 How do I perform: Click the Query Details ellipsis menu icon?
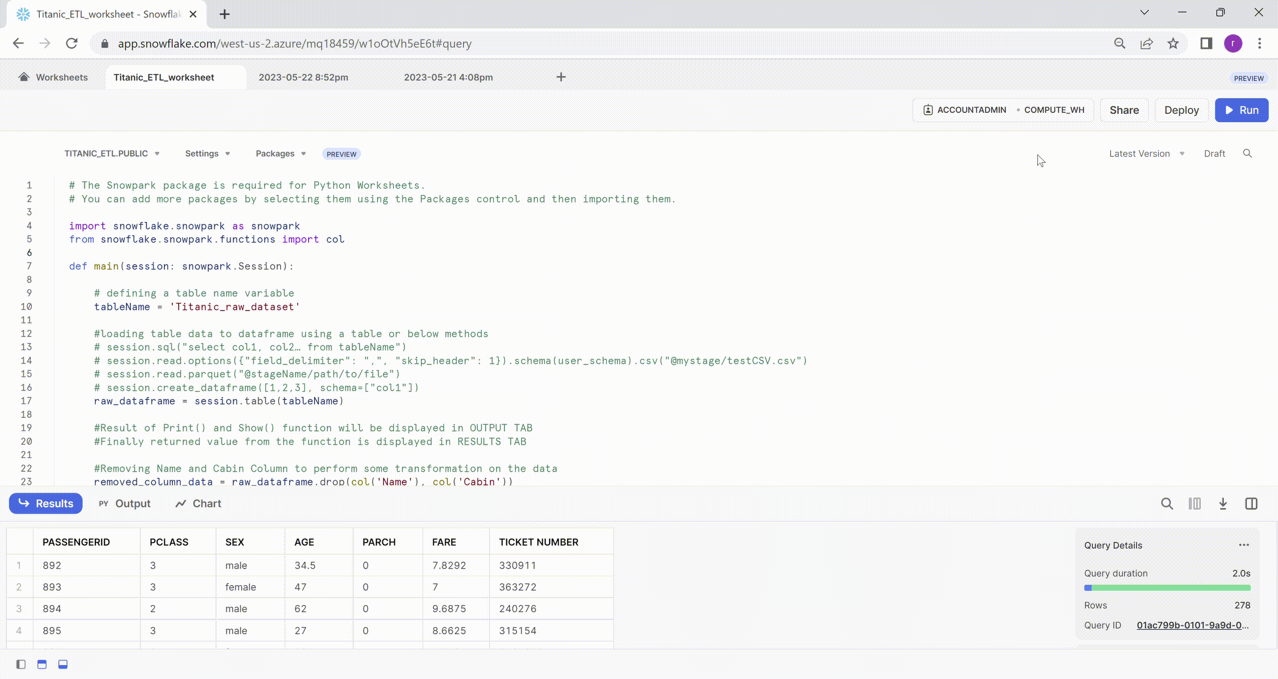pos(1244,545)
